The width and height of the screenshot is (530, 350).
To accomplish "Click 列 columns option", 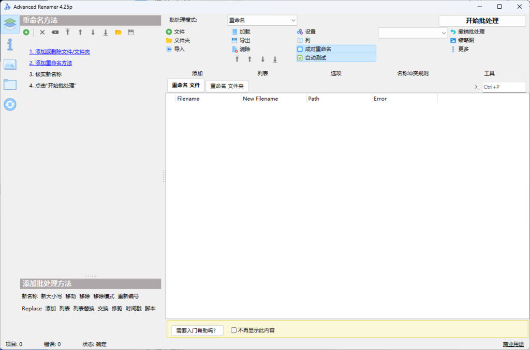I will (x=303, y=40).
